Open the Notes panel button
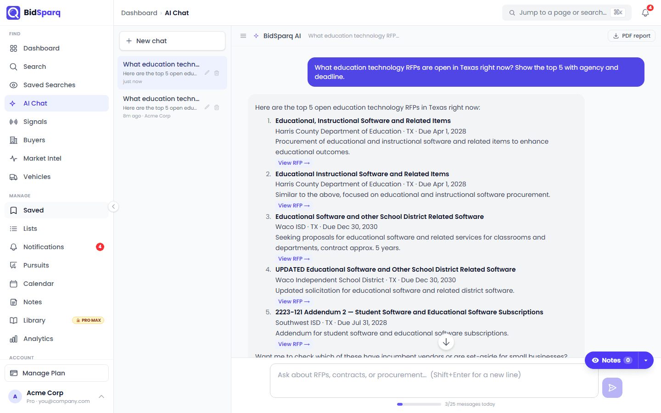The image size is (661, 413). pos(611,360)
